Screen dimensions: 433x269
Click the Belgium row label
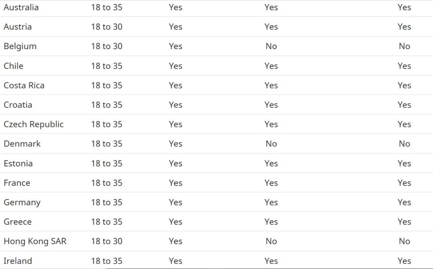(20, 46)
